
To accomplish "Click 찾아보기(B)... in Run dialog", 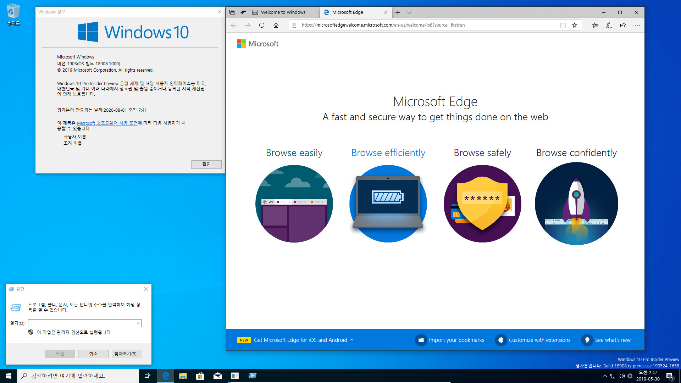I will [127, 354].
